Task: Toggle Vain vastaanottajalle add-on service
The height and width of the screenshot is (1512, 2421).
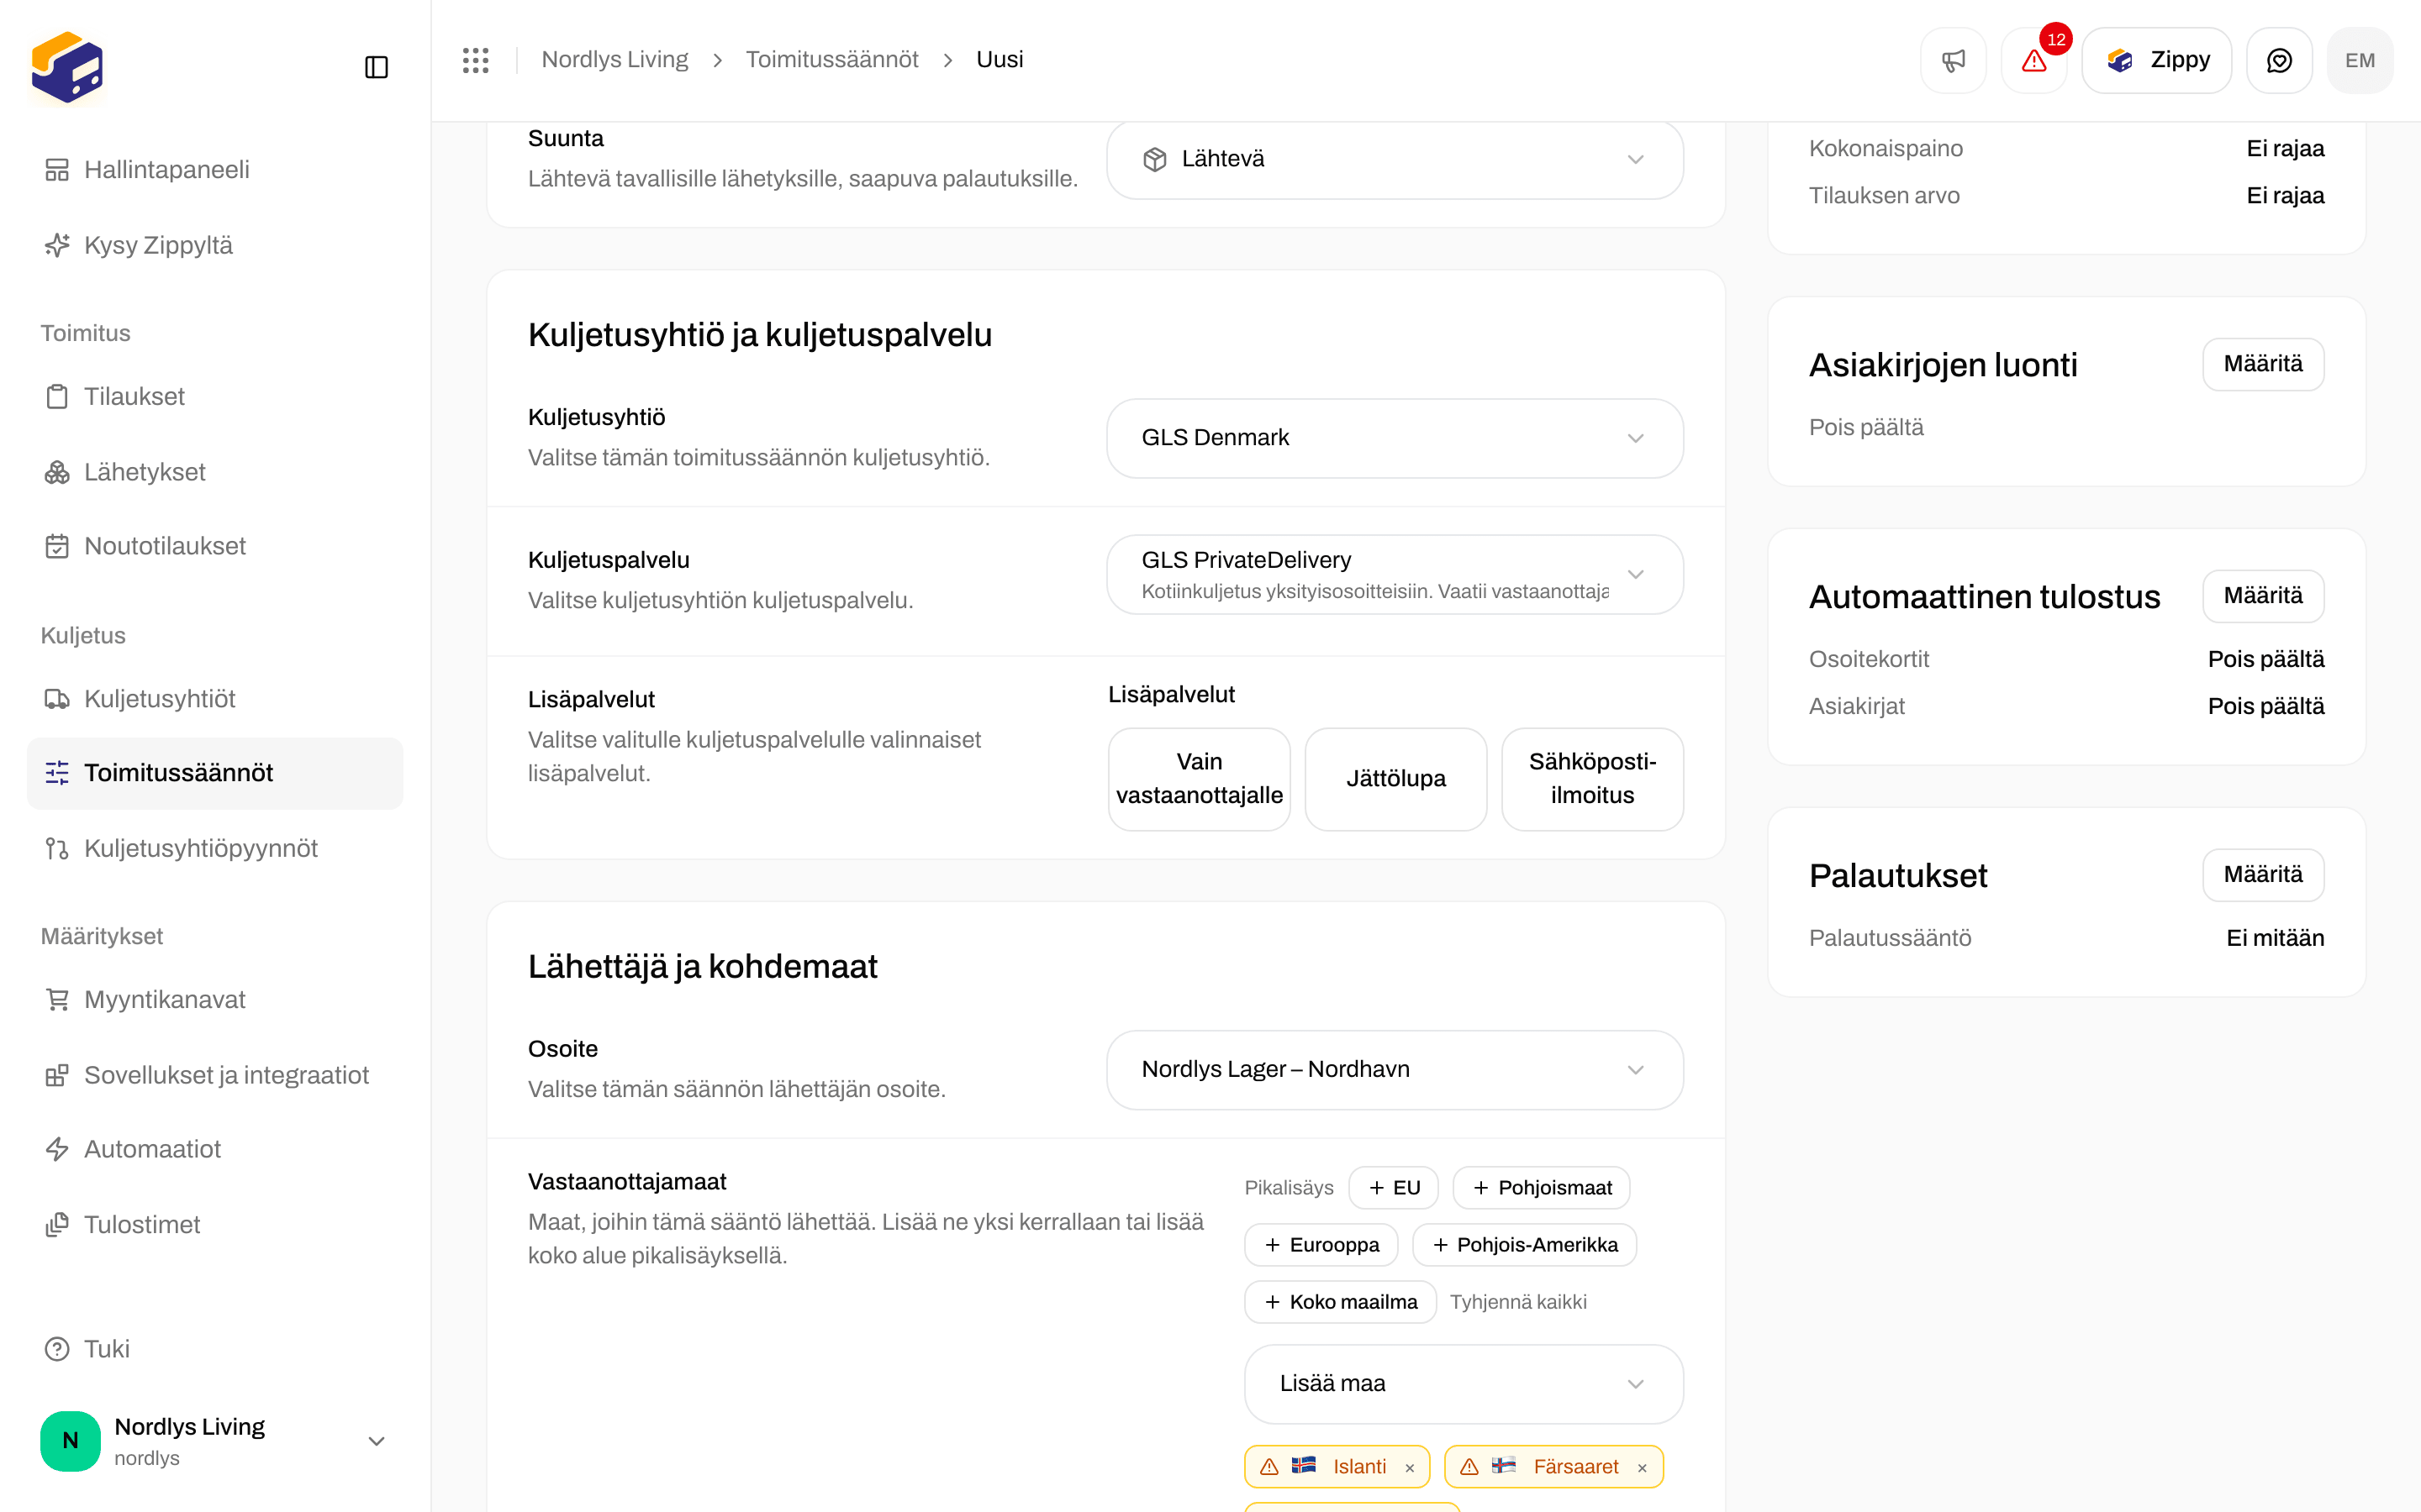Action: coord(1199,779)
